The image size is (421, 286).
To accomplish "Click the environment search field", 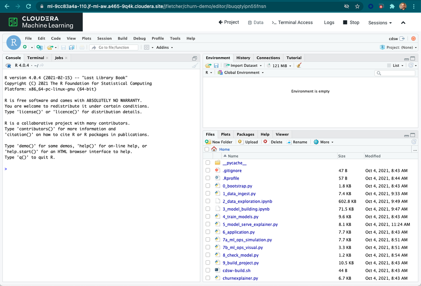I will pos(395,73).
